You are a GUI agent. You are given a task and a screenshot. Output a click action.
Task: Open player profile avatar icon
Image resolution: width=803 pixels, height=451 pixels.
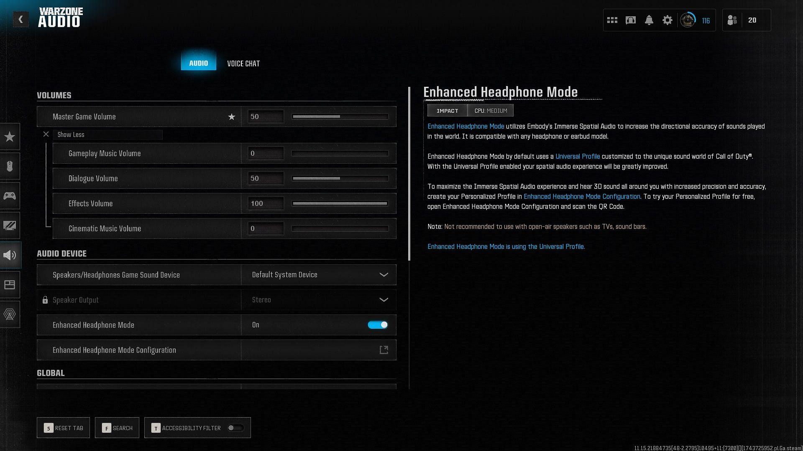688,20
